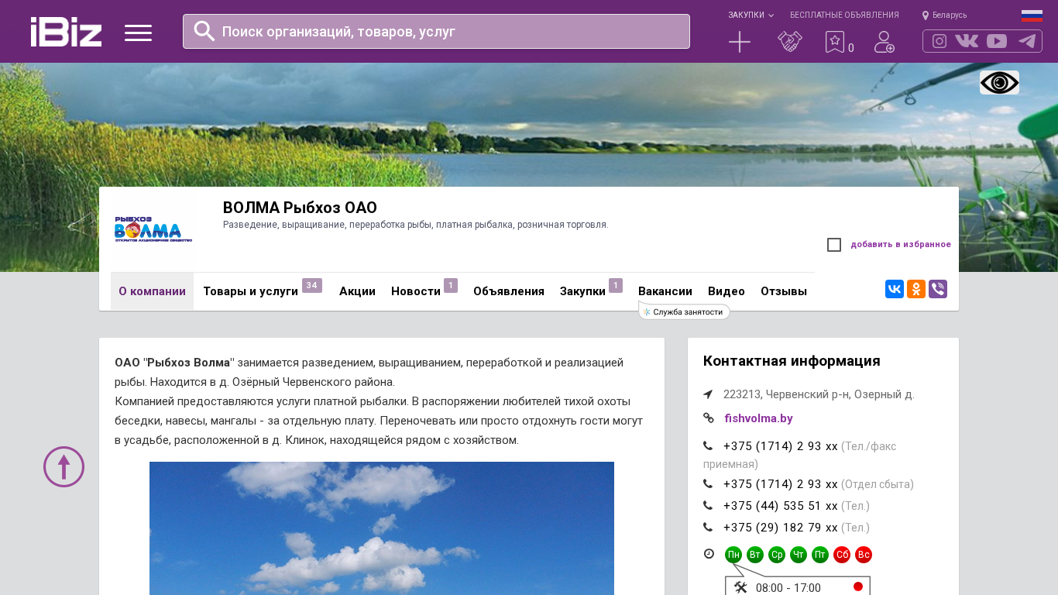
Task: Click the favorites counter 0
Action: coord(851,48)
